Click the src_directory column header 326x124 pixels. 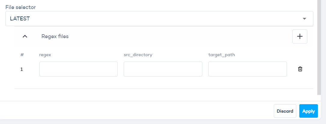[138, 55]
